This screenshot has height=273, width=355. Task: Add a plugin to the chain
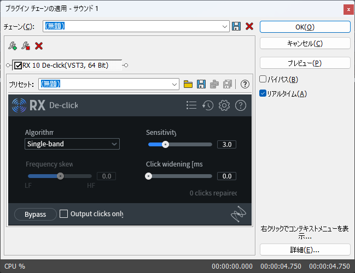coord(13,46)
